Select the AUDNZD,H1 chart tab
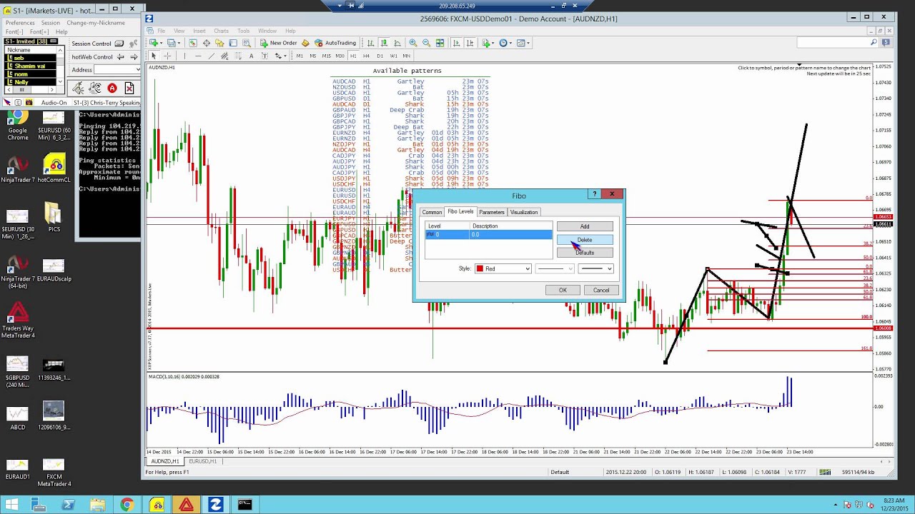Screen dimensions: 915x514 165,461
